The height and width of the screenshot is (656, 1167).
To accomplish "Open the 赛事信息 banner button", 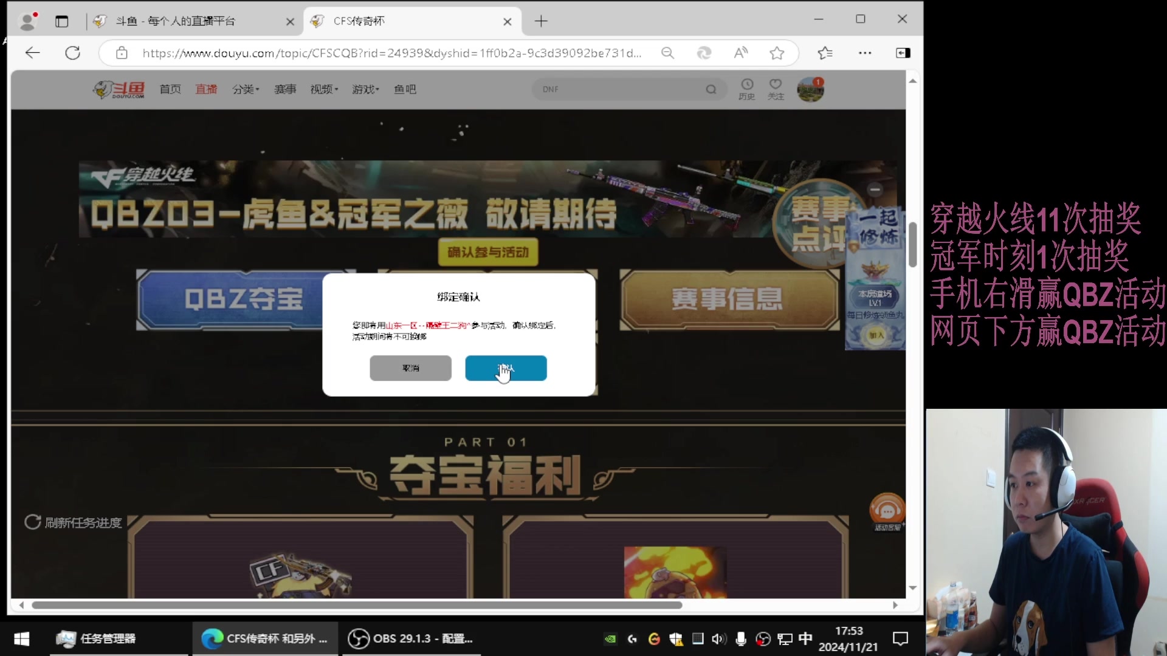I will [728, 299].
